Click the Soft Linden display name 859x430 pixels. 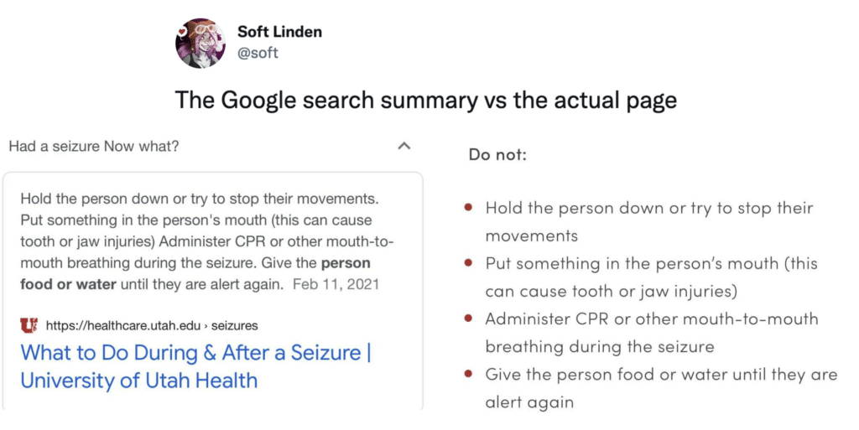(279, 32)
